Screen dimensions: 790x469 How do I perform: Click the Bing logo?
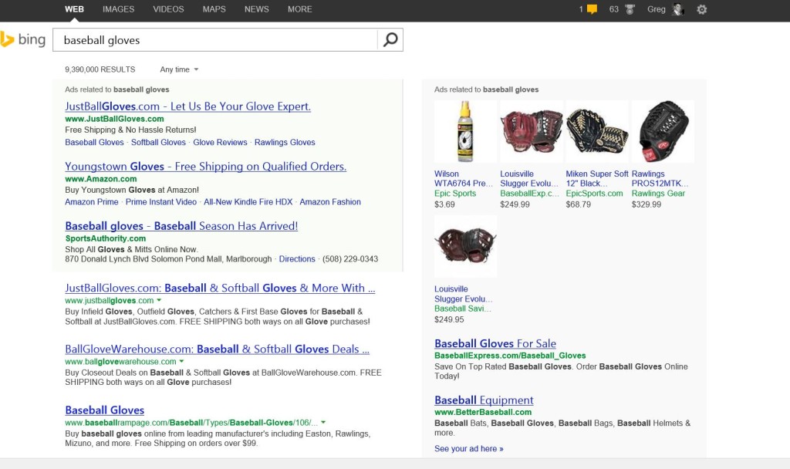(22, 39)
